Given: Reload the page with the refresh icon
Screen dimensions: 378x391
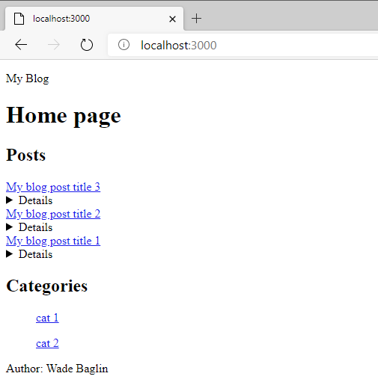Looking at the screenshot, I should click(87, 45).
